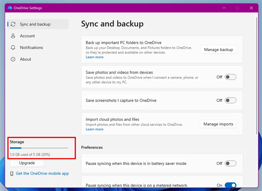Click the vertical scrollbar in settings pane

tap(257, 76)
